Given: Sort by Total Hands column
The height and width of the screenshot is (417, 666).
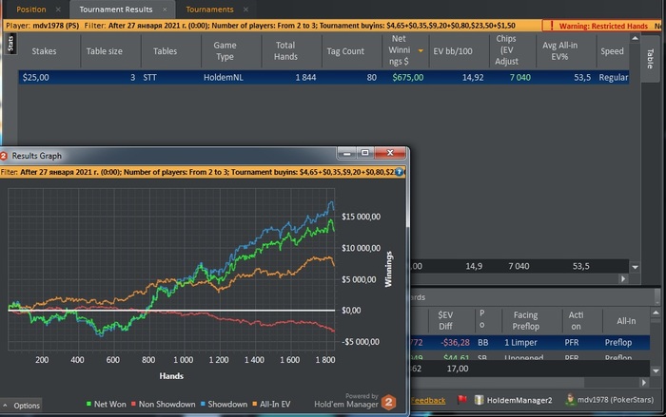Looking at the screenshot, I should tap(285, 51).
